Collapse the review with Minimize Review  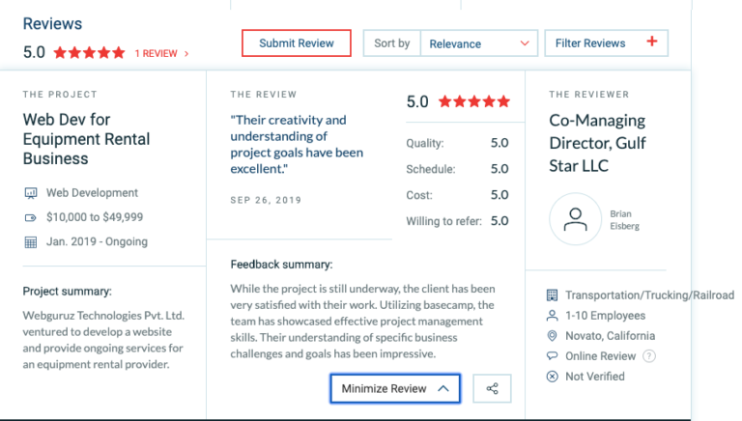[x=395, y=388]
